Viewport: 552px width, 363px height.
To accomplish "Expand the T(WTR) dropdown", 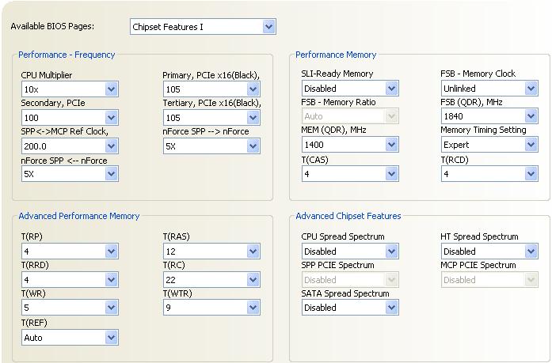I will 211,308.
